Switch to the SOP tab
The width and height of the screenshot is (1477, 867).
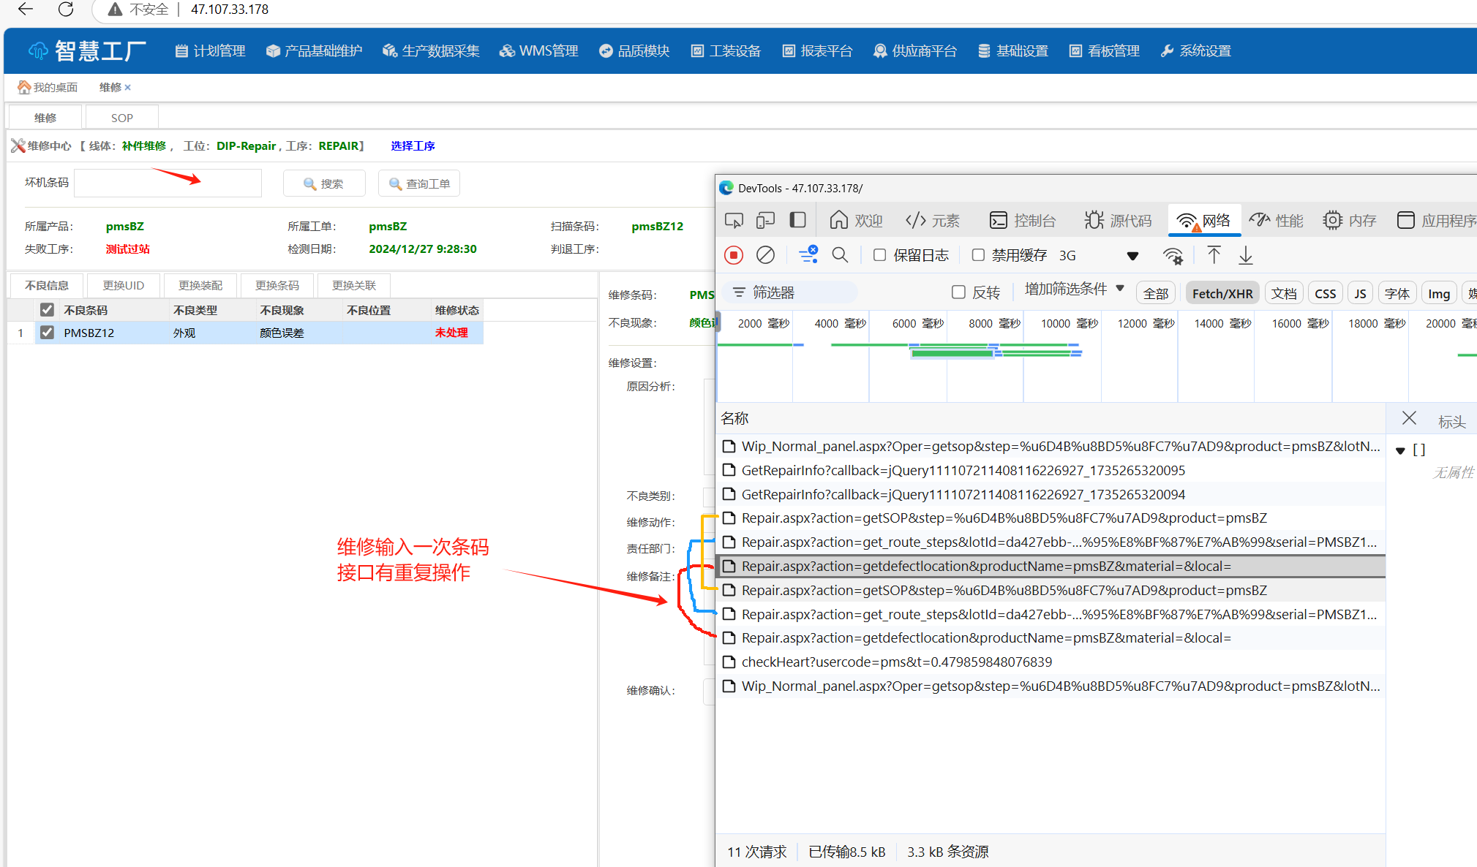pos(121,118)
